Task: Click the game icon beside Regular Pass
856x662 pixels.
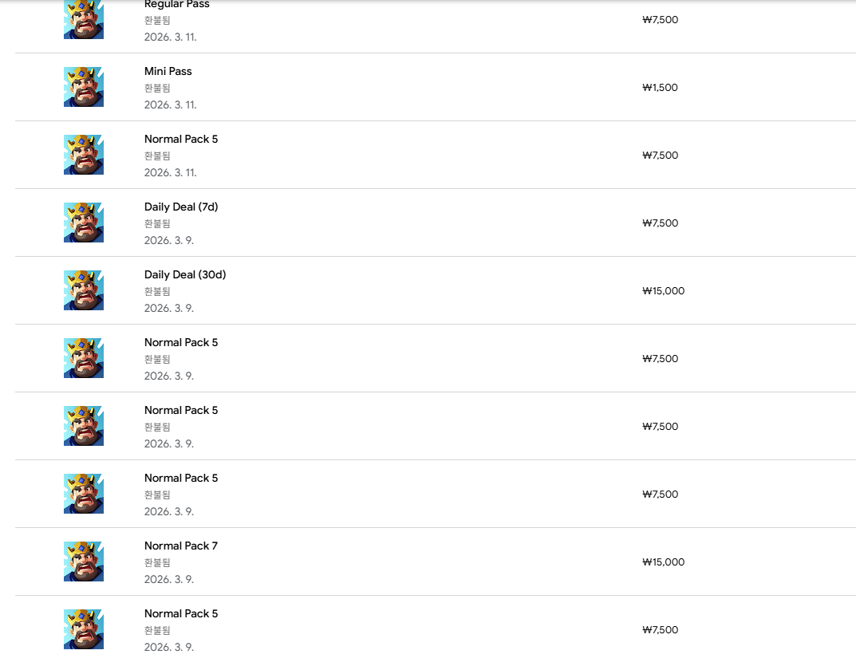Action: [84, 19]
